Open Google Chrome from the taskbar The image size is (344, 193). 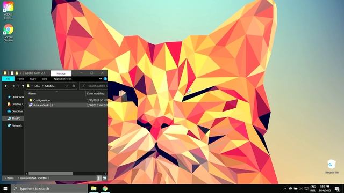(105, 188)
